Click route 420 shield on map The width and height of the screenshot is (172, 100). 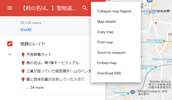pyautogui.click(x=150, y=1)
